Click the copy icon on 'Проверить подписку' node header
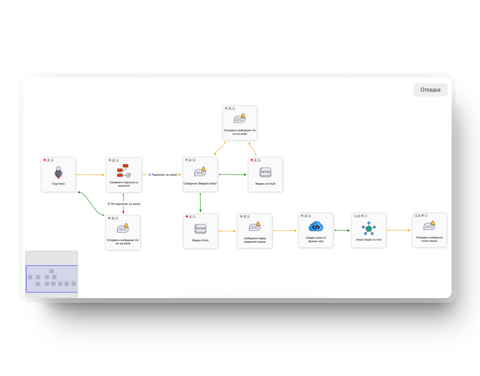This screenshot has width=480, height=376. point(117,160)
